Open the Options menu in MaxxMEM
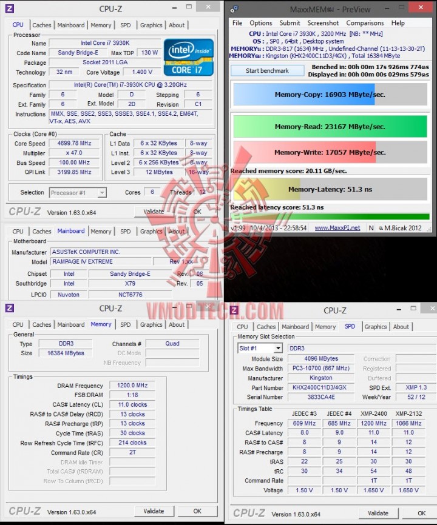Viewport: 437px width, 525px height. click(x=261, y=23)
